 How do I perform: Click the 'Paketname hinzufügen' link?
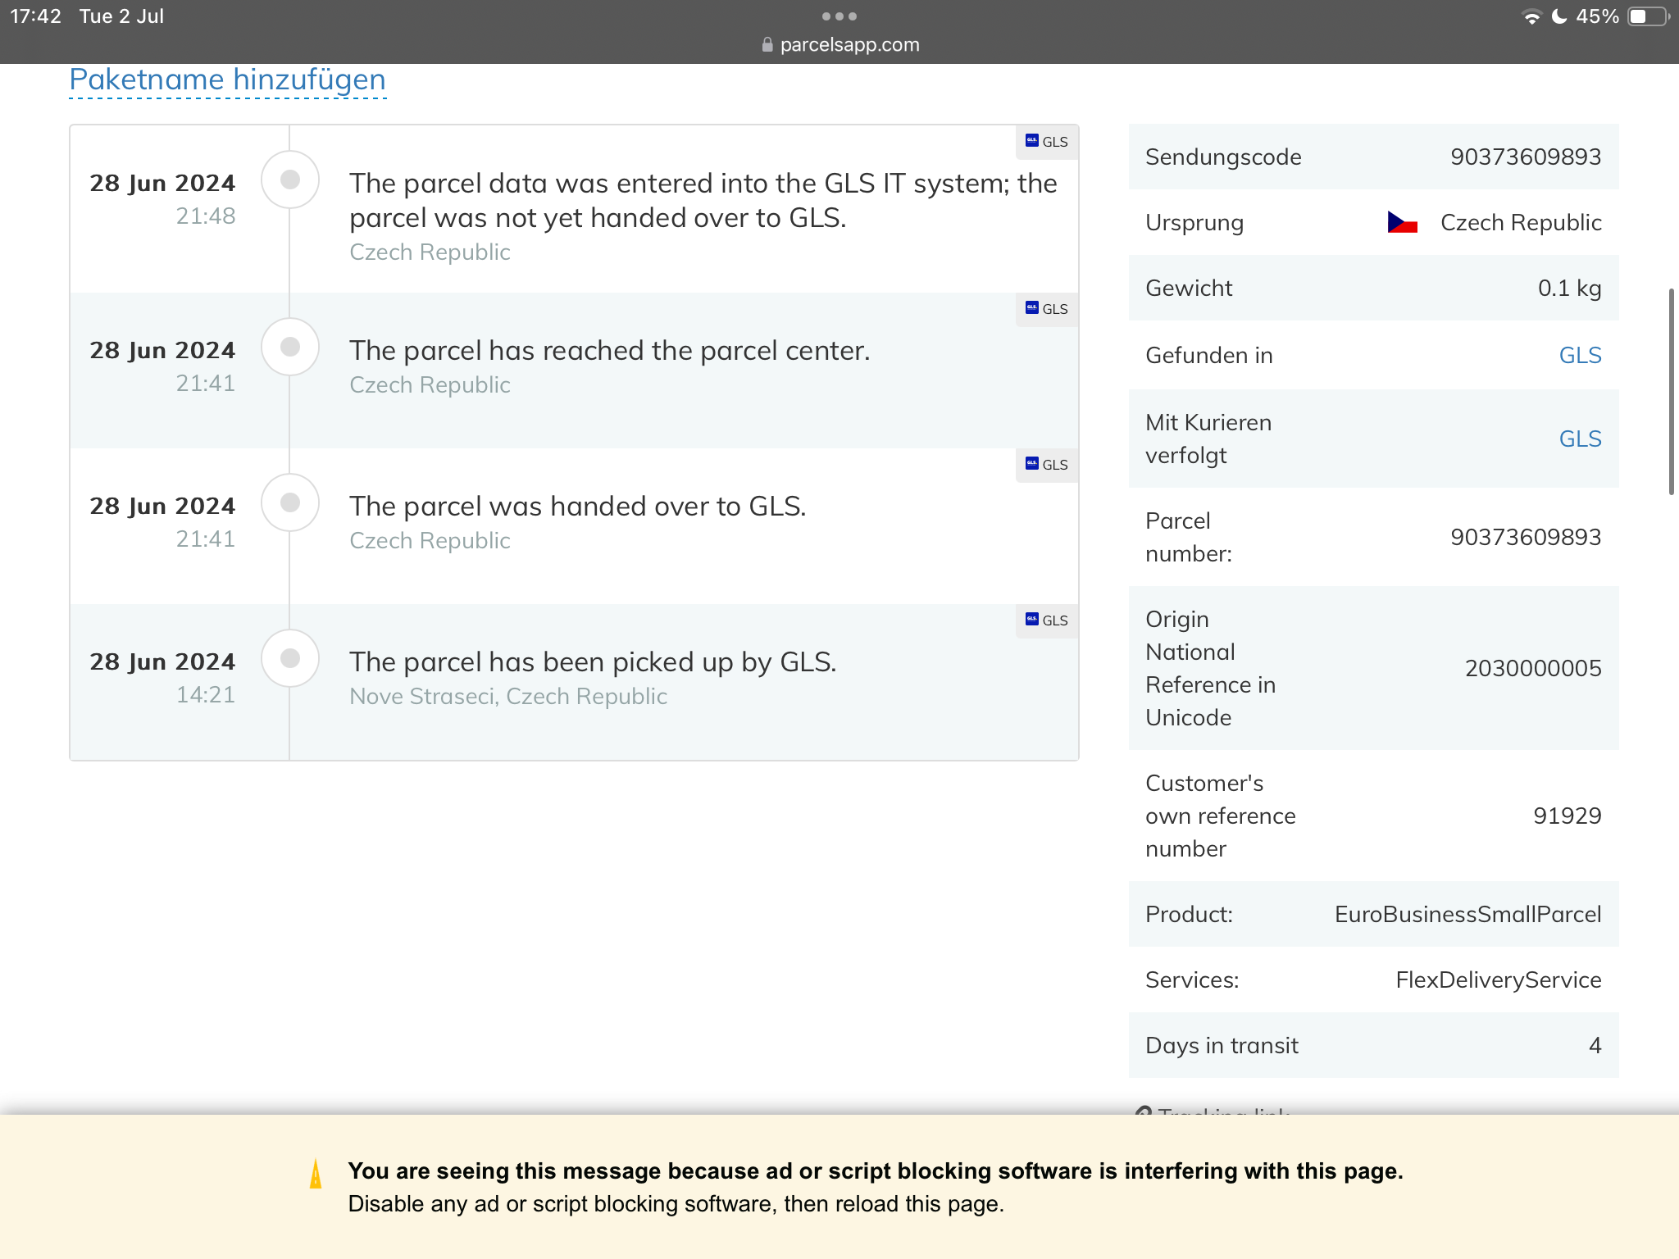point(227,80)
